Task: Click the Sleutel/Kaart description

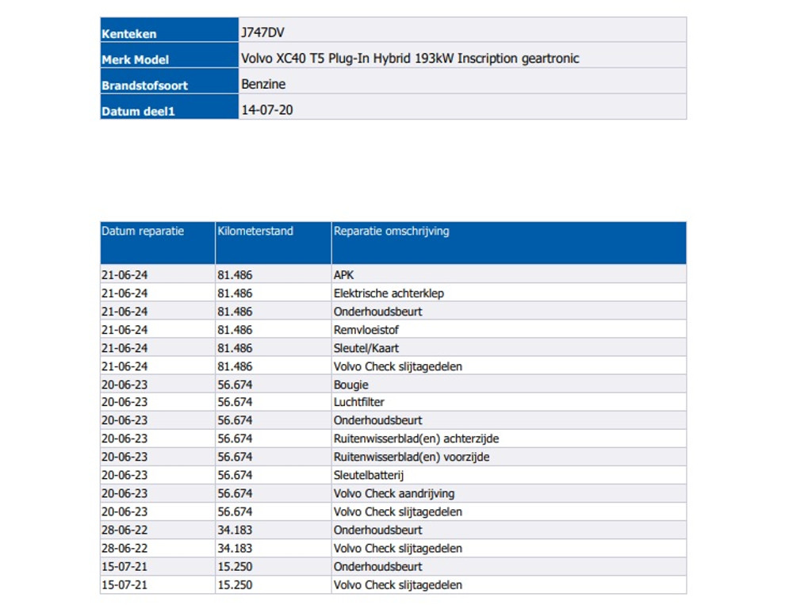Action: 366,348
